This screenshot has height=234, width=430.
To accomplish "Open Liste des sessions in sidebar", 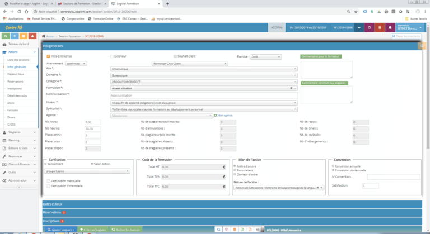I will point(18,59).
